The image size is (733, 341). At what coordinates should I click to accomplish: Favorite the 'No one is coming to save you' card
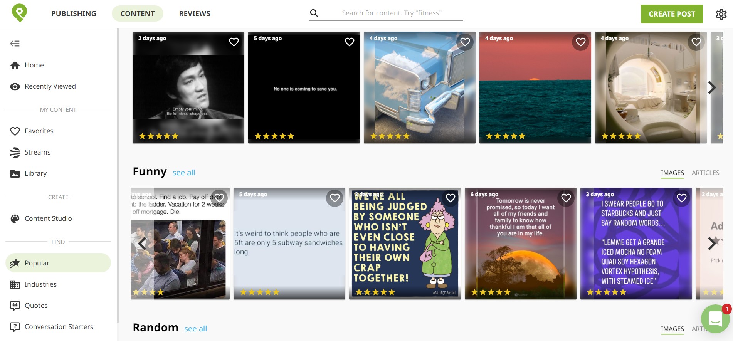tap(350, 42)
